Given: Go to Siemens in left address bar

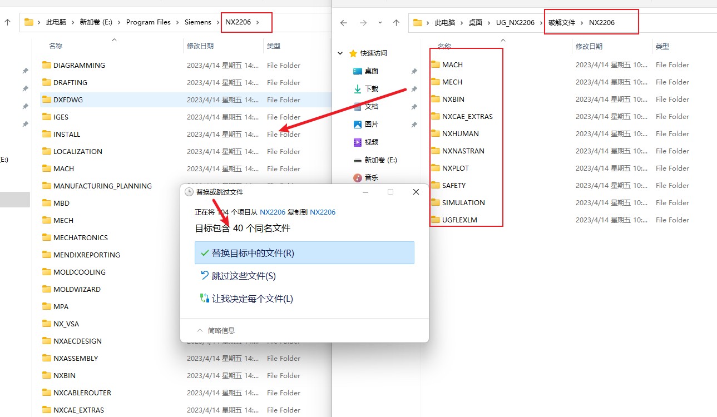Looking at the screenshot, I should [x=198, y=22].
